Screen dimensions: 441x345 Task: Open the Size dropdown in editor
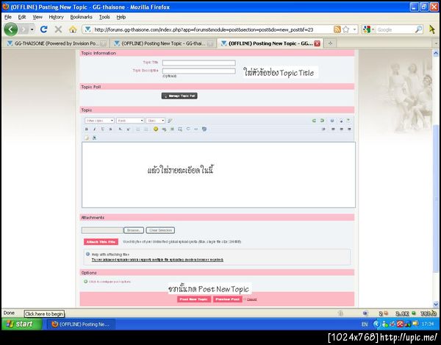point(156,121)
